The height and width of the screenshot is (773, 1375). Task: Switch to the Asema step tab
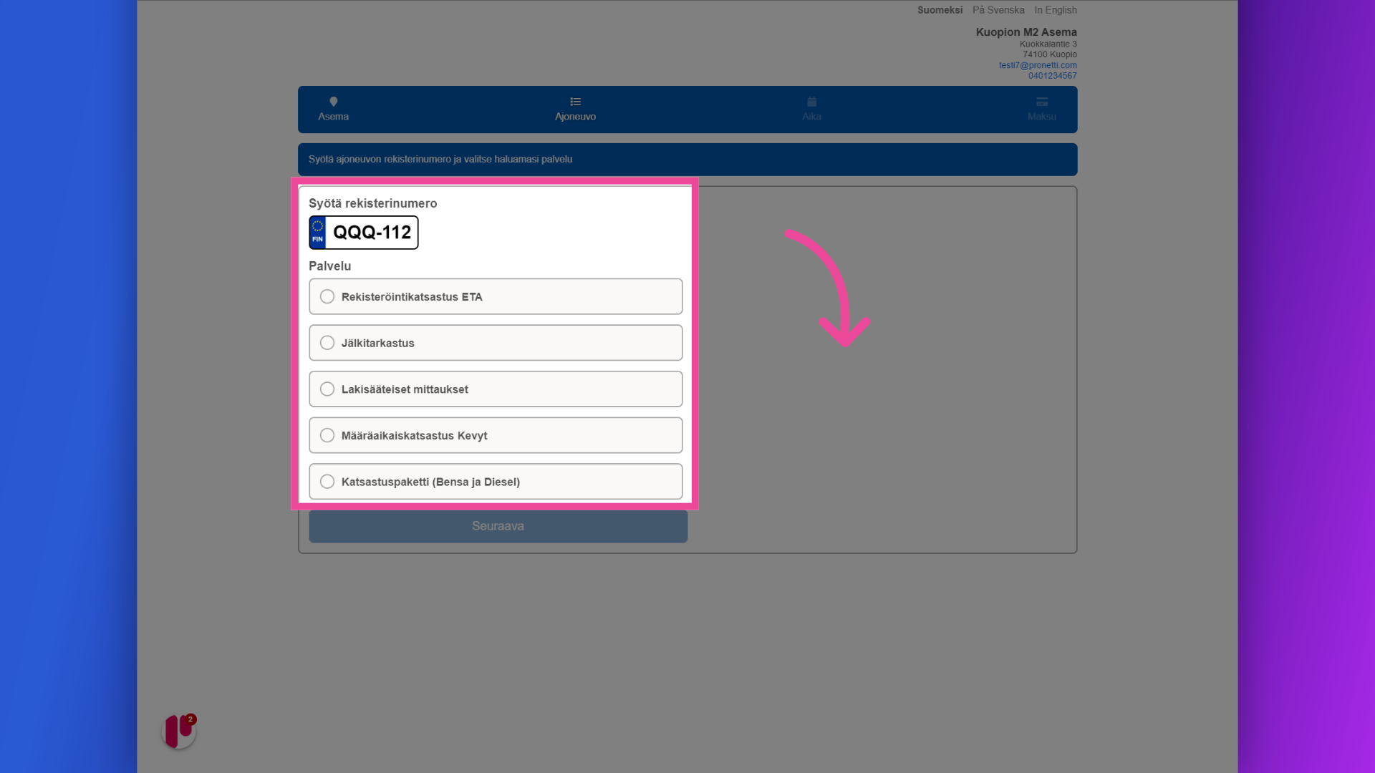tap(333, 110)
